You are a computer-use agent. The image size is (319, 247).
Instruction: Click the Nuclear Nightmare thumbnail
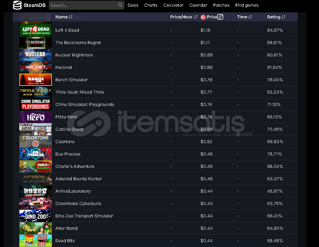[x=36, y=55]
